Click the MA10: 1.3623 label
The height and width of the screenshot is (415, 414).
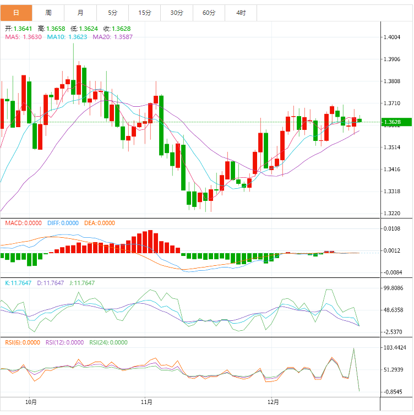[67, 37]
